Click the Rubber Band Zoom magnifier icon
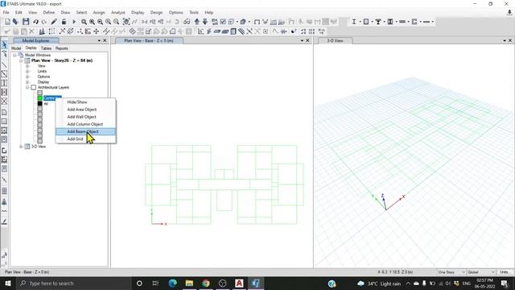515x290 pixels. (84, 22)
